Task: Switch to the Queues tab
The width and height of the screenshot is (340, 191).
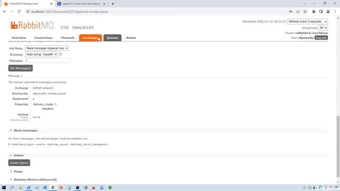Action: point(112,38)
